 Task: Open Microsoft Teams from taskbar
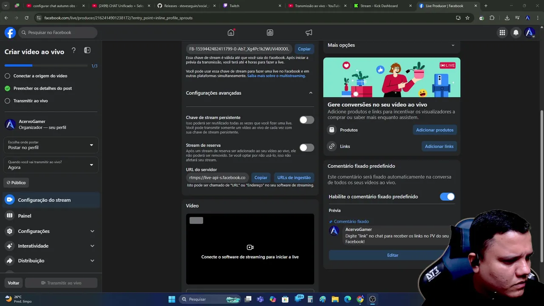tap(260, 299)
